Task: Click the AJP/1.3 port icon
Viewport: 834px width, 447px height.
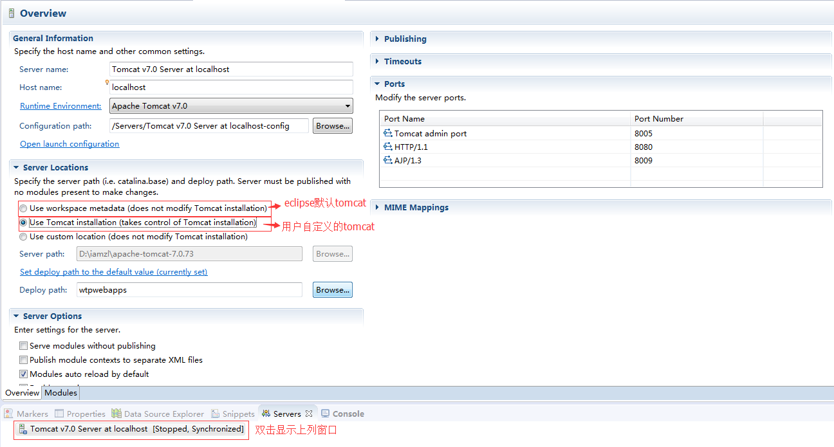Action: click(388, 161)
